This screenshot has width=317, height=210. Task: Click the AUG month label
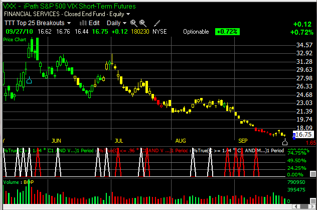tap(181, 141)
